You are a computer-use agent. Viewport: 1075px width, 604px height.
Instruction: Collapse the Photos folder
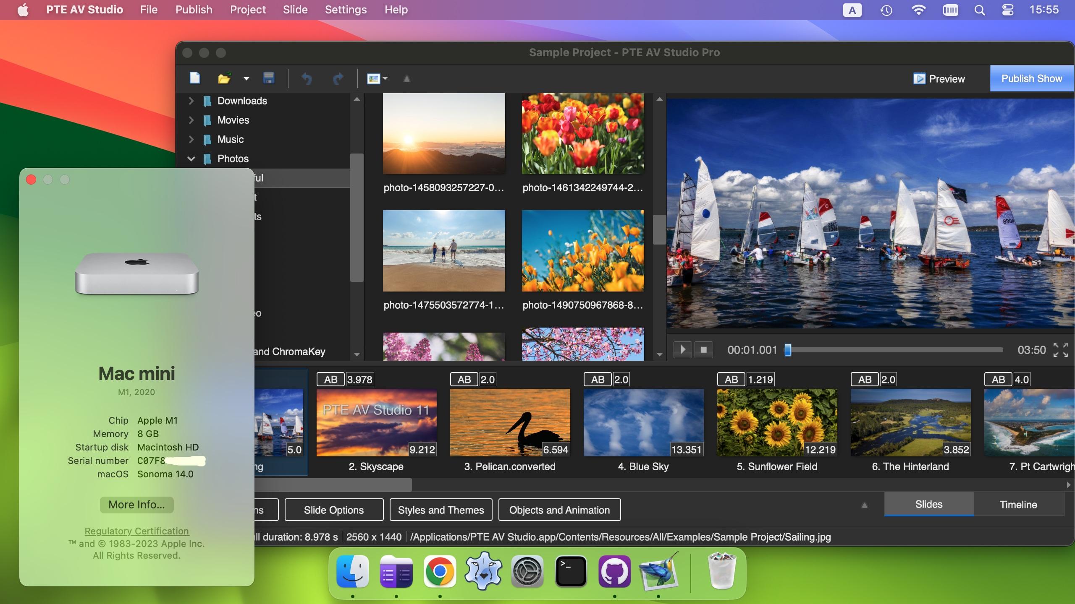191,159
